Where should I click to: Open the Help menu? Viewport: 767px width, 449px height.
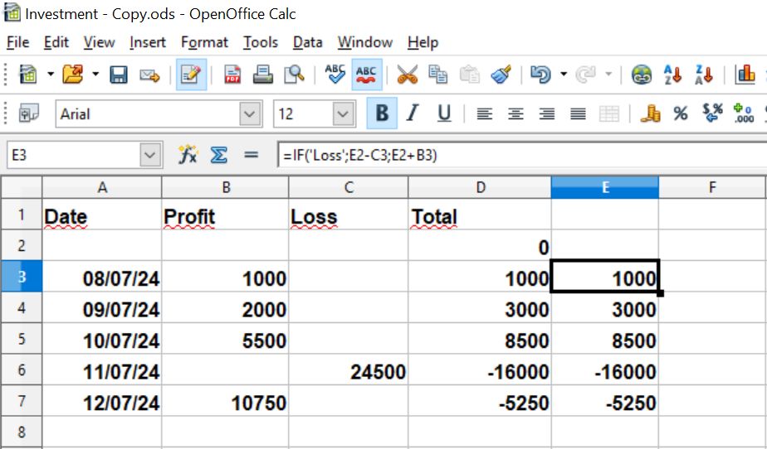tap(423, 42)
